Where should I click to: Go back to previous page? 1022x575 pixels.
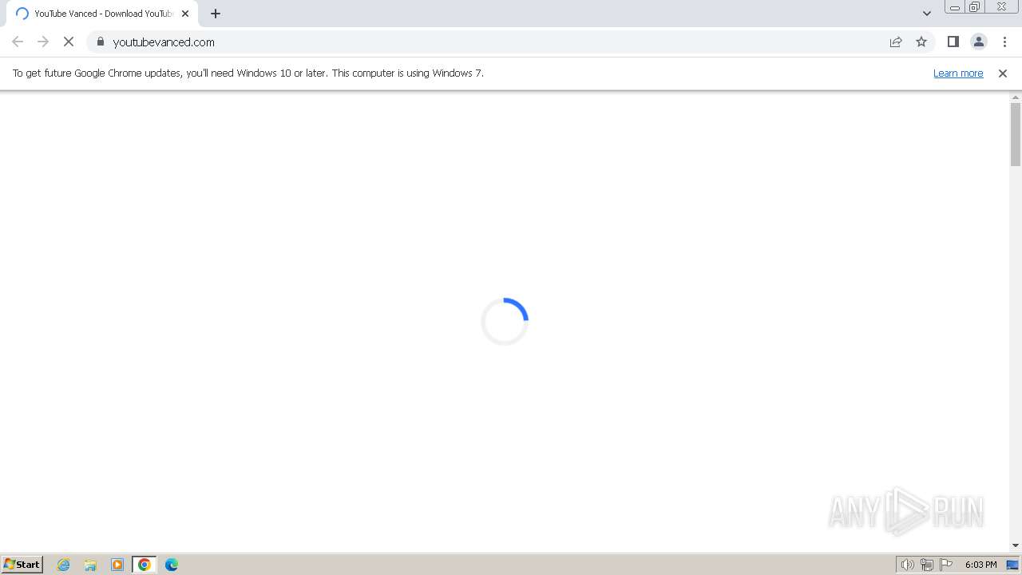click(x=18, y=42)
